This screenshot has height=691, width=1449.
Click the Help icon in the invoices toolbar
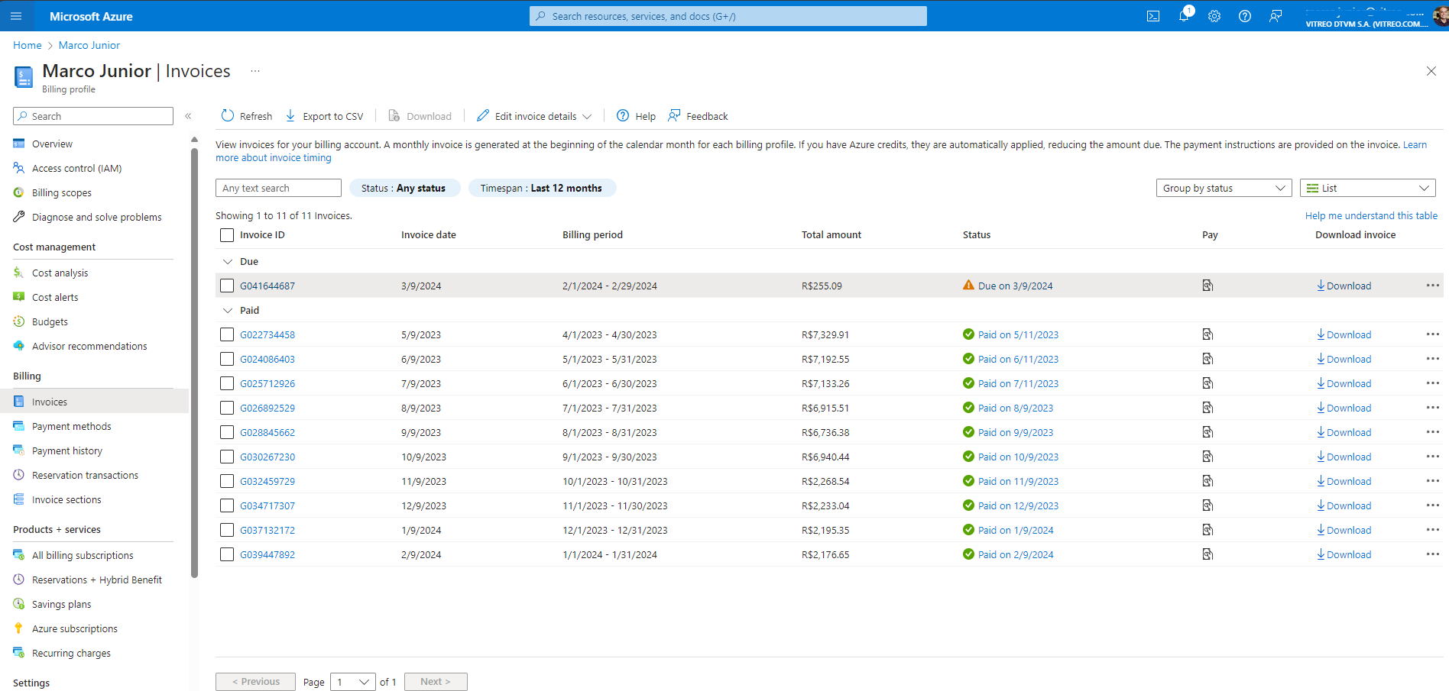(623, 115)
